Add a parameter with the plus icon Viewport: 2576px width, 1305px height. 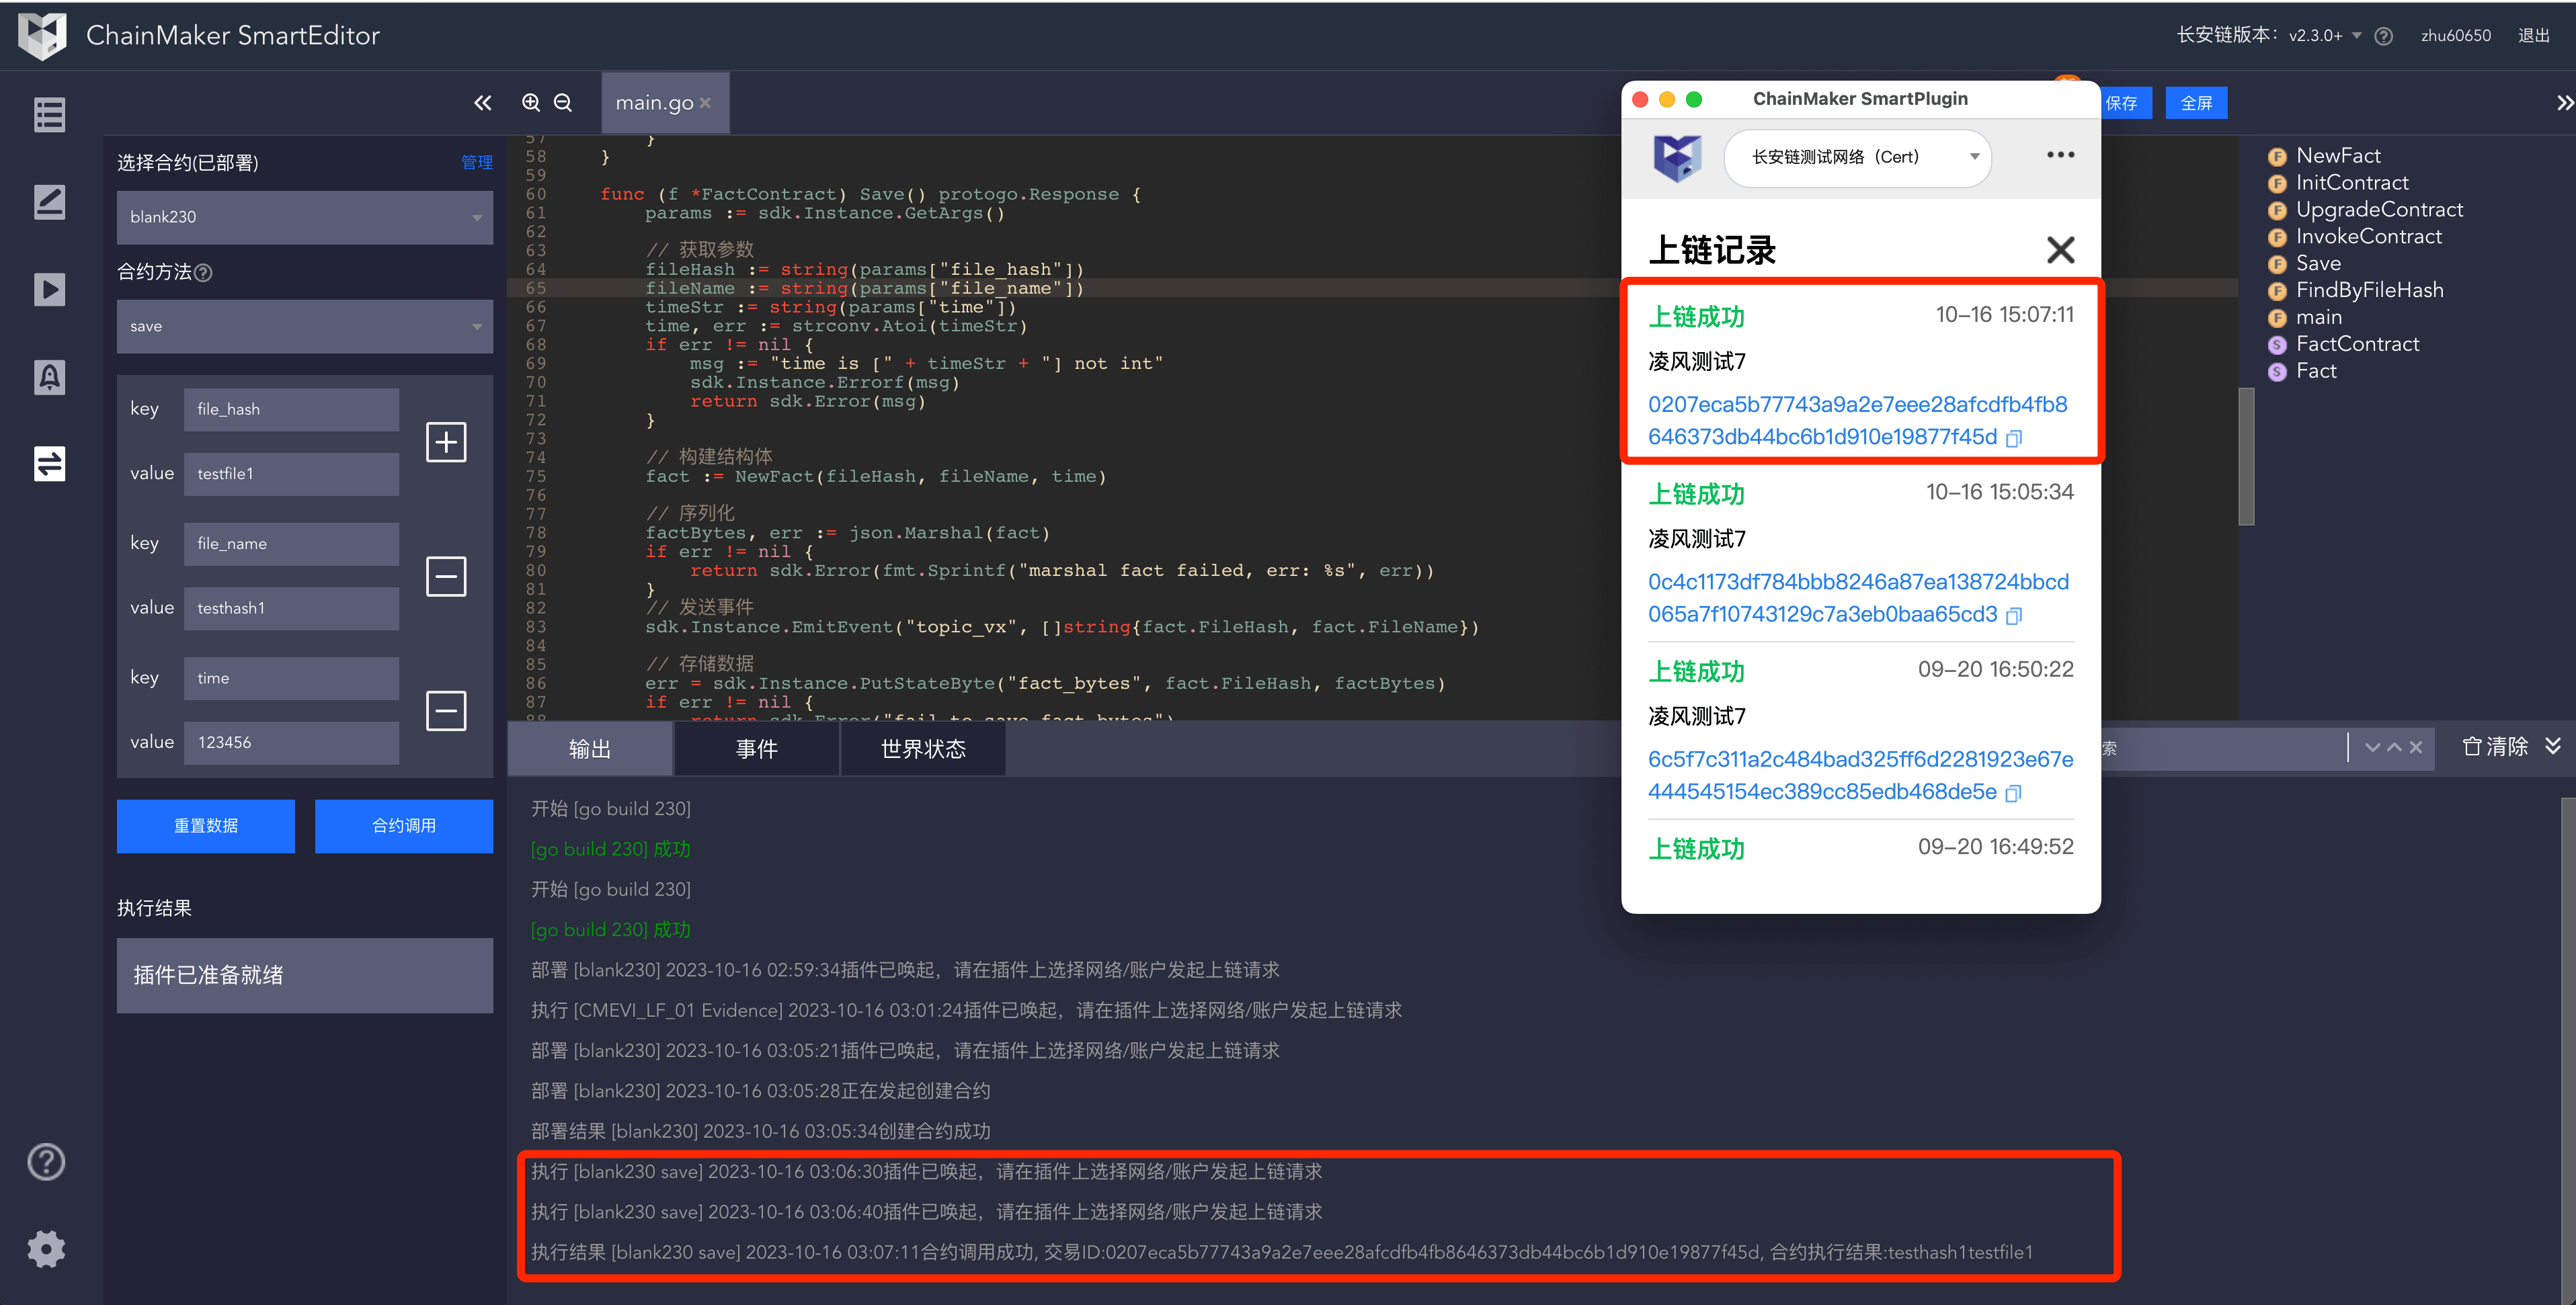pos(446,442)
